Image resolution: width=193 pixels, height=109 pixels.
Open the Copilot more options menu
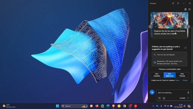(184, 3)
